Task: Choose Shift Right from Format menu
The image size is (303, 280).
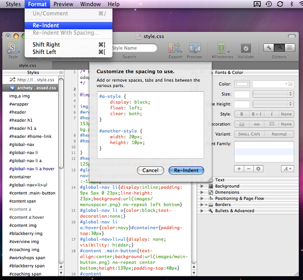Action: pos(69,44)
